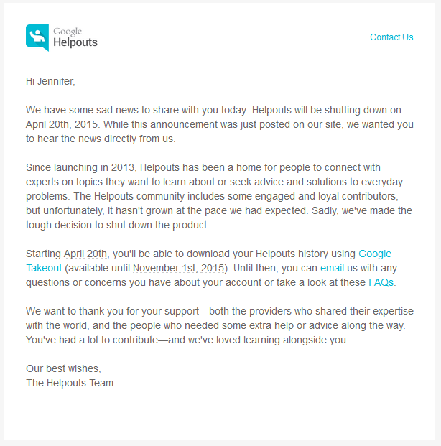
Task: Click the "email" link to contact support
Action: [332, 268]
